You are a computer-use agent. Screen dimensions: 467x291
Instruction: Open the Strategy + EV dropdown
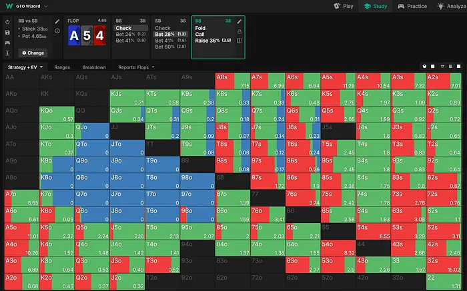pos(25,67)
